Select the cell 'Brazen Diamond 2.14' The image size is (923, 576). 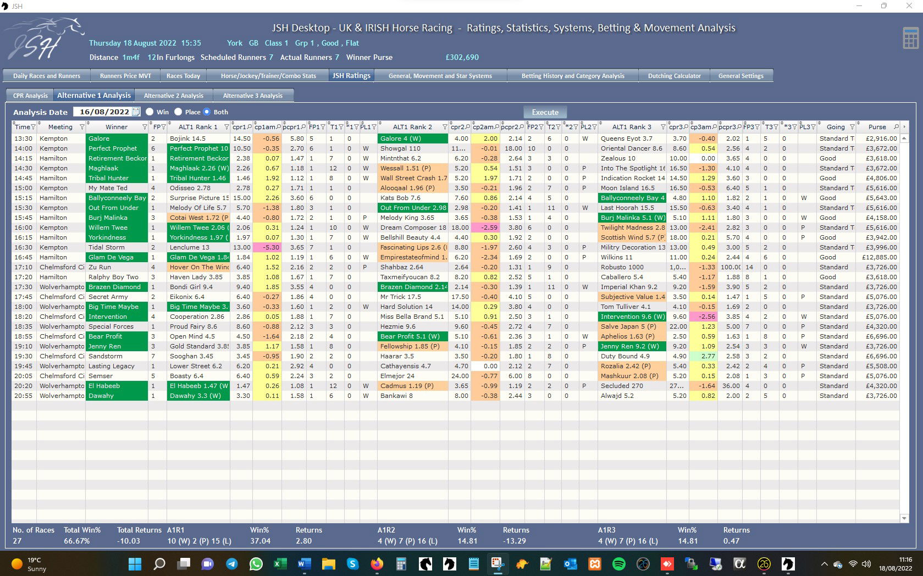[x=413, y=287]
